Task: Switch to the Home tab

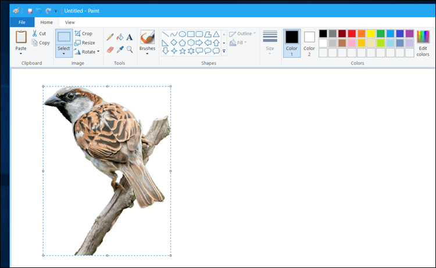Action: point(47,22)
